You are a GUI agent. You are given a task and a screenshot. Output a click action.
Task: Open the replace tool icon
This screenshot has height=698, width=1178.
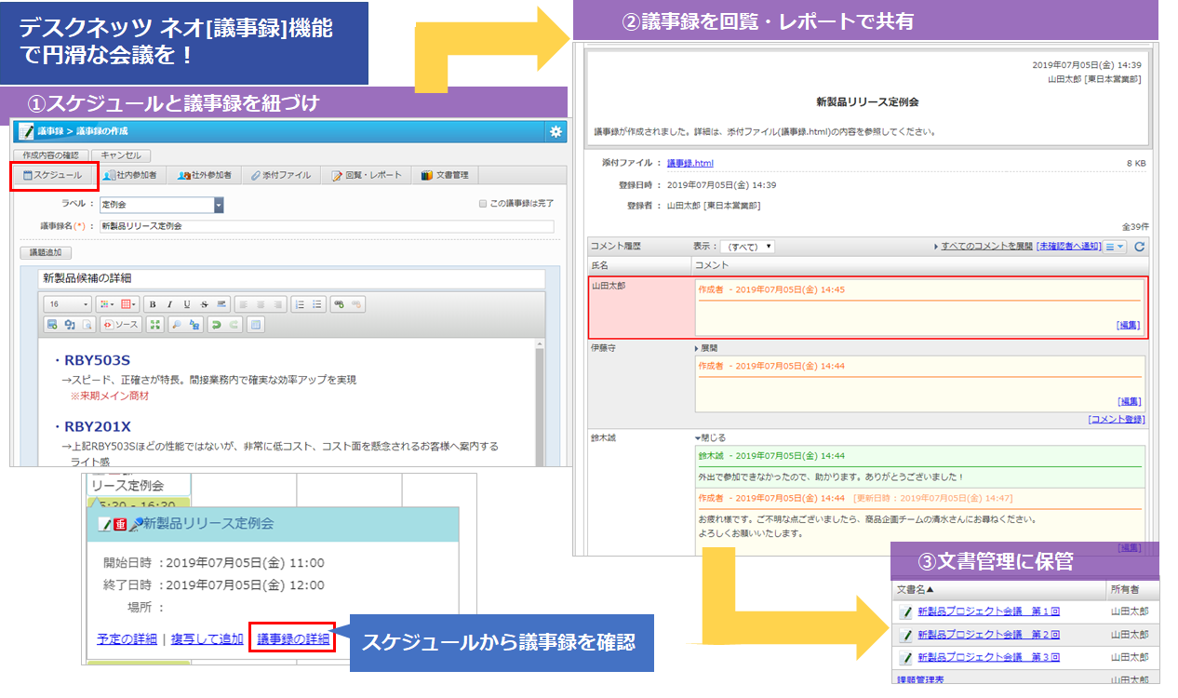pos(194,325)
